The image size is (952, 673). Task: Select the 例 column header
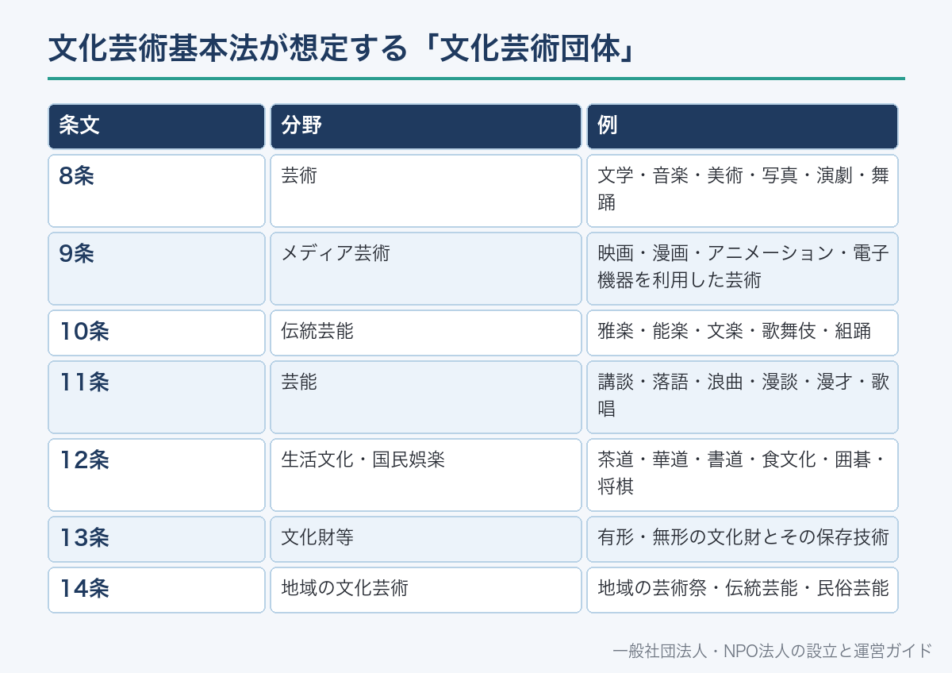[x=743, y=126]
